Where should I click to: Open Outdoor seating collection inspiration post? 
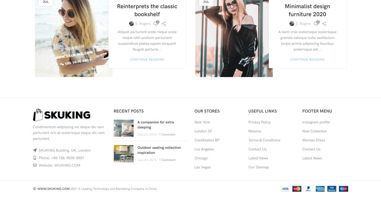pos(159,150)
